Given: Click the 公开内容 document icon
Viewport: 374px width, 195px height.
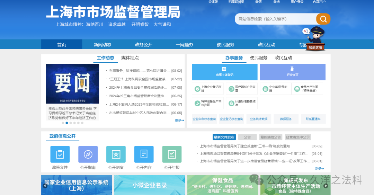Looking at the screenshot, I should (144, 154).
